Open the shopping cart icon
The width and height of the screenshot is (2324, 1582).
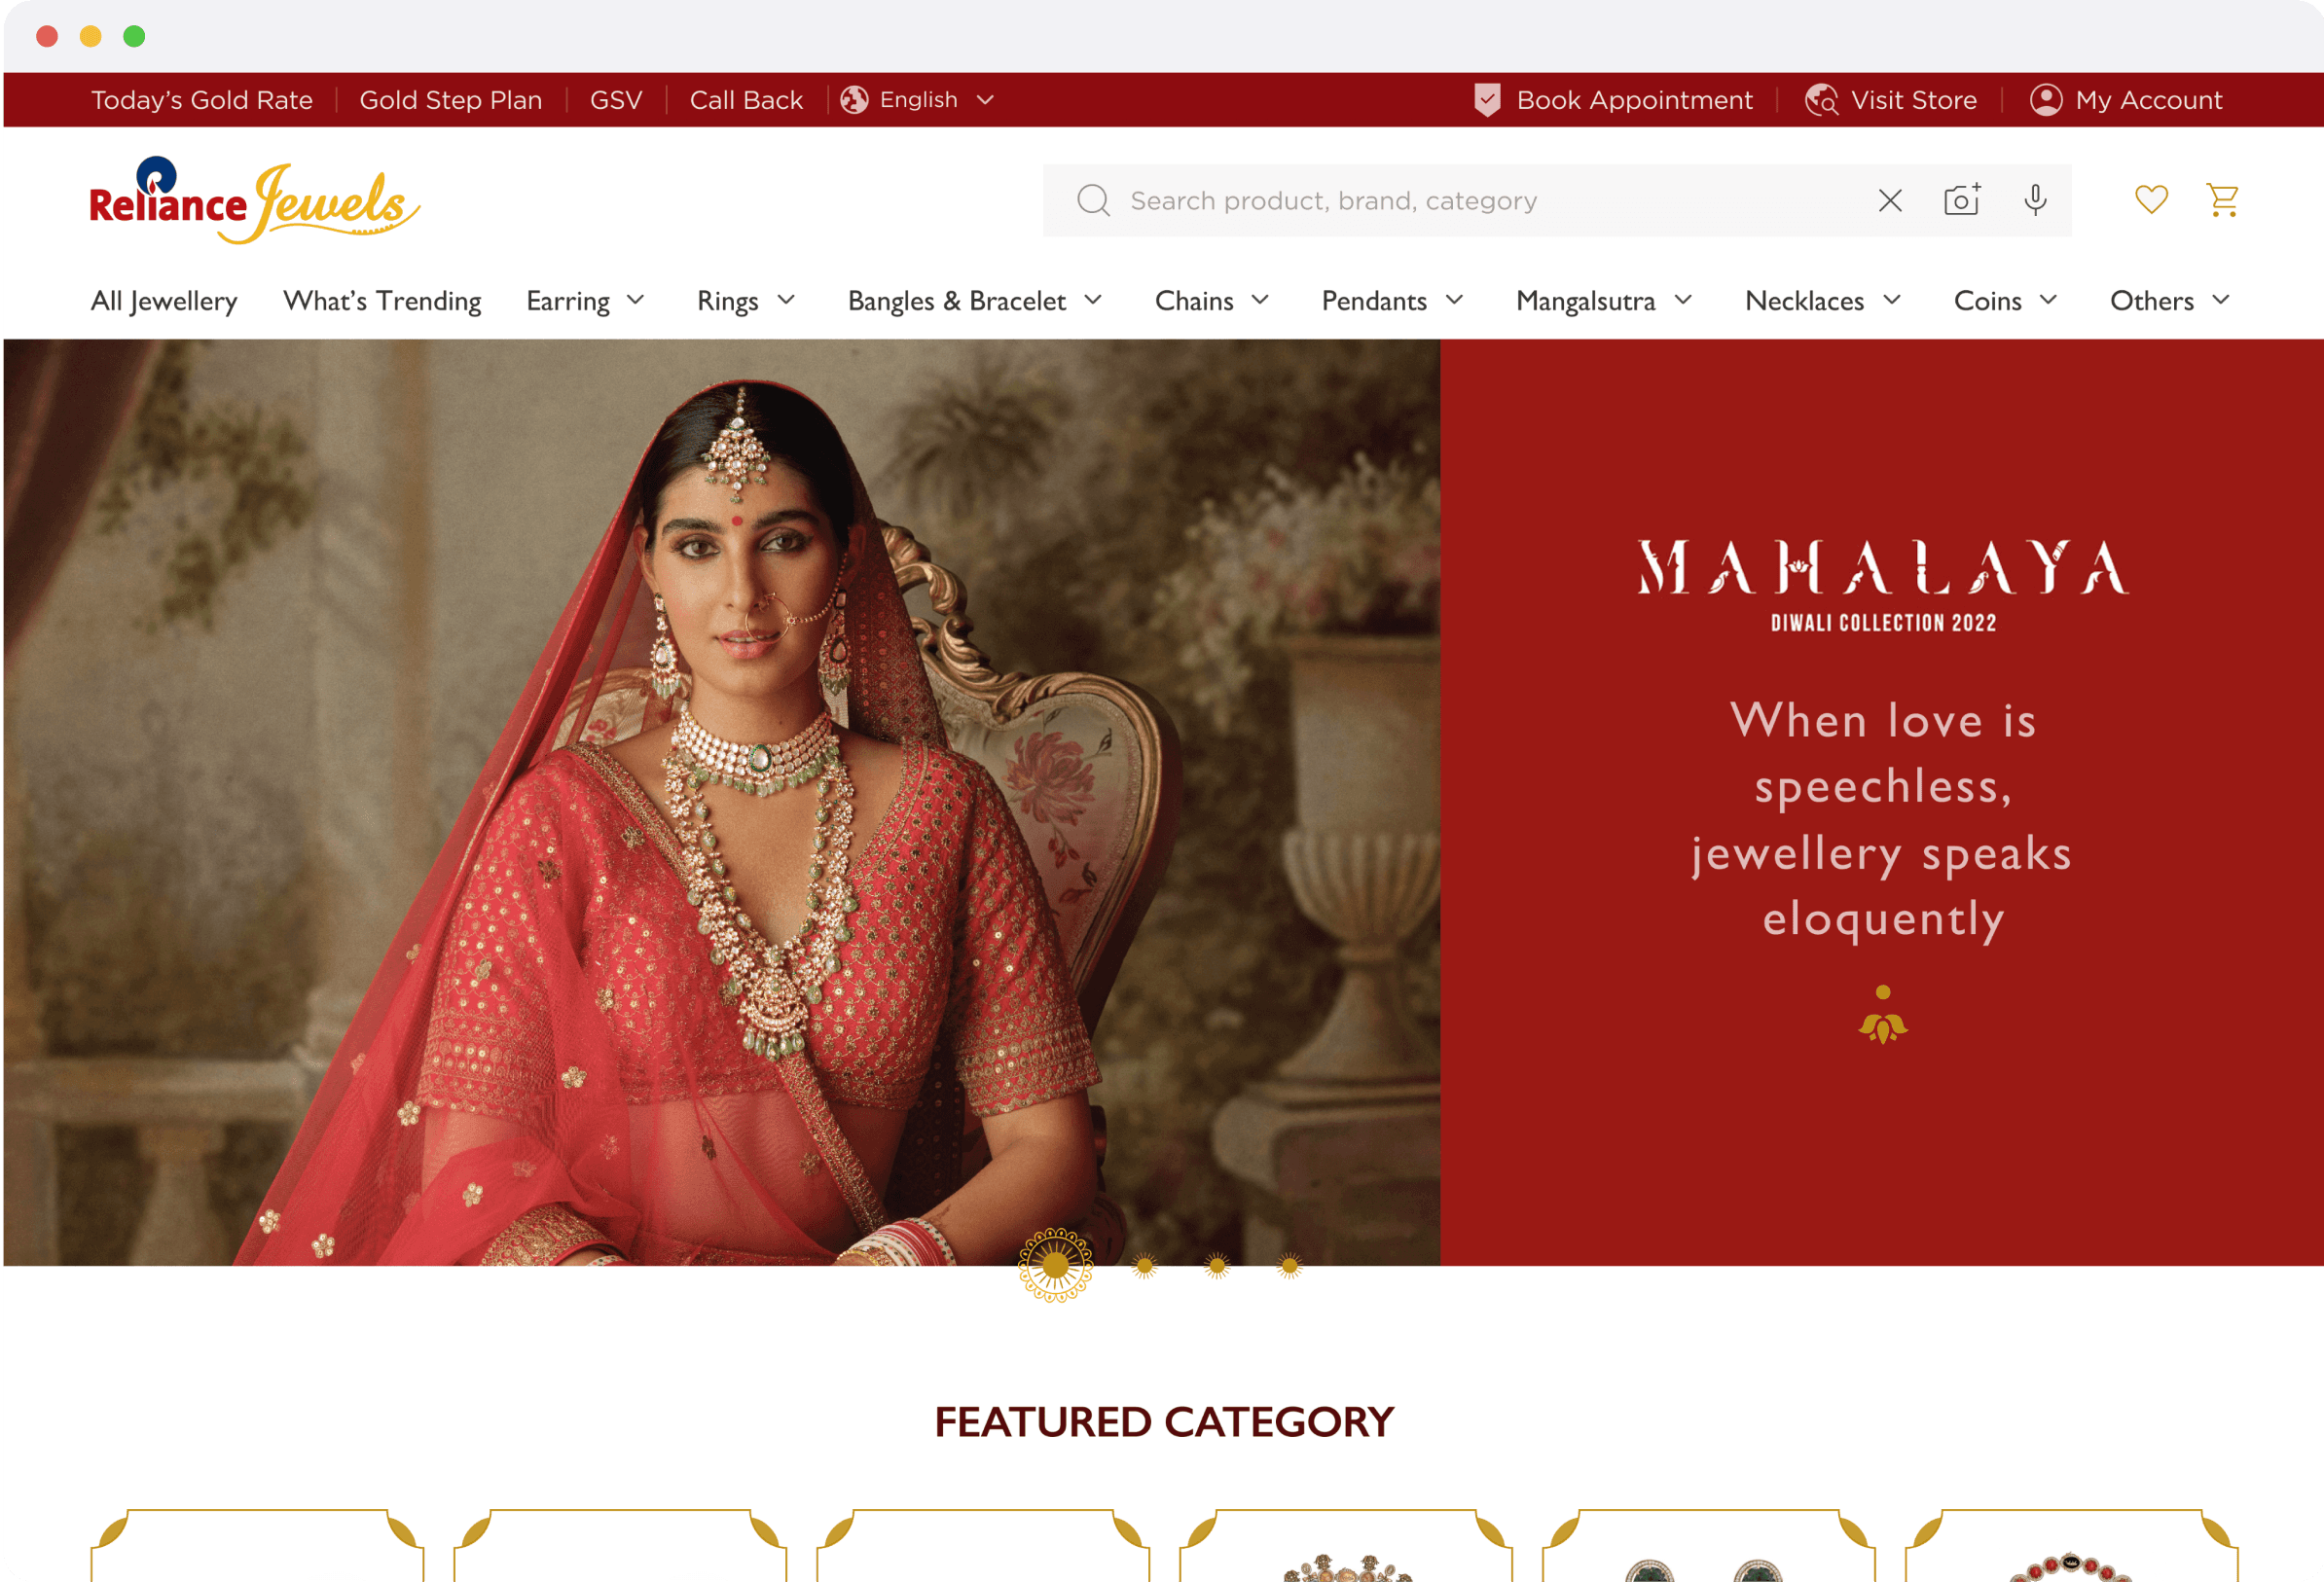pos(2222,200)
